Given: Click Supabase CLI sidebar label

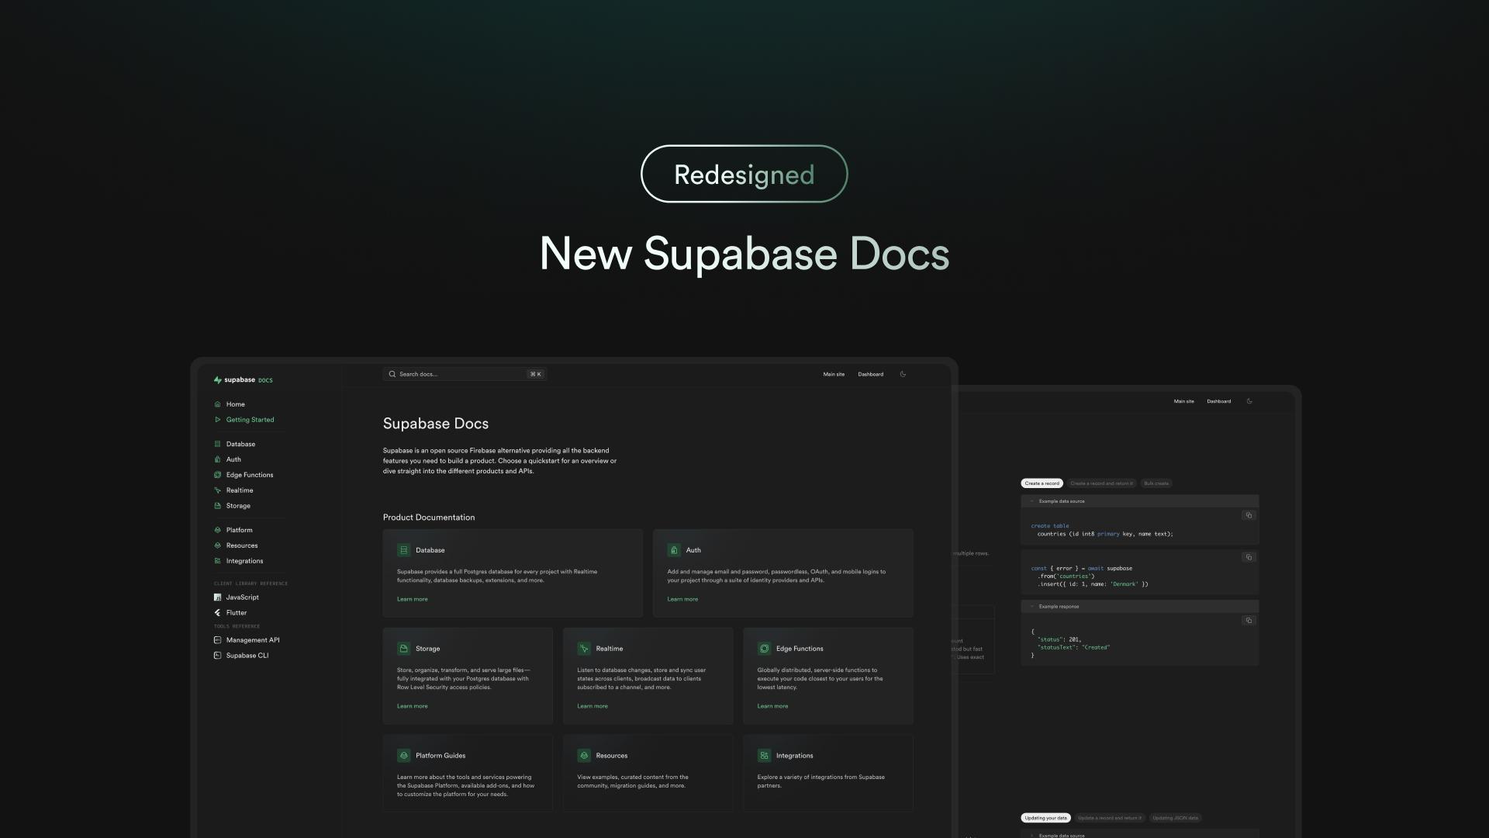Looking at the screenshot, I should click(x=247, y=656).
